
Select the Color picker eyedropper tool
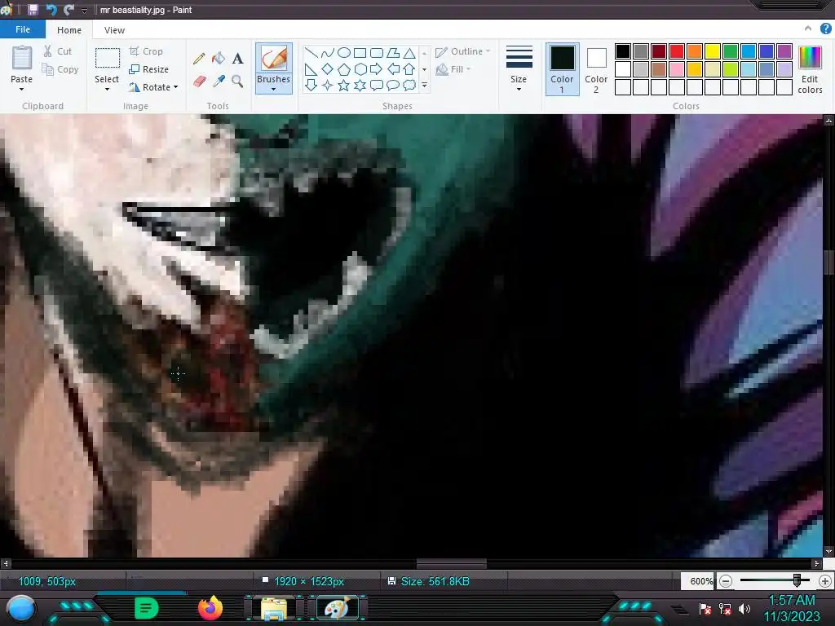(219, 81)
